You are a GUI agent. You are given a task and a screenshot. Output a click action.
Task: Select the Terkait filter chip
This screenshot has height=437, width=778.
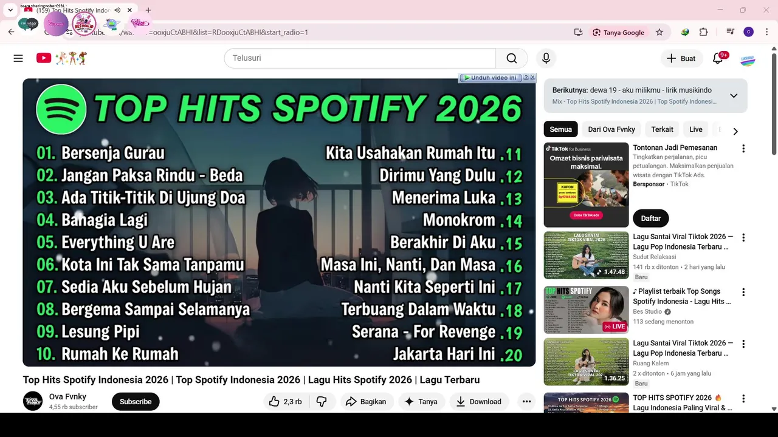pyautogui.click(x=662, y=129)
